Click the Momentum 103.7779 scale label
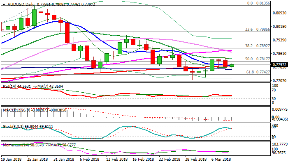Viewport: 288px width, 164px height. pos(279,144)
